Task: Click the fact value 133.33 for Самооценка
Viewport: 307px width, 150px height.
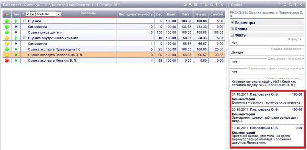Action: click(x=187, y=27)
